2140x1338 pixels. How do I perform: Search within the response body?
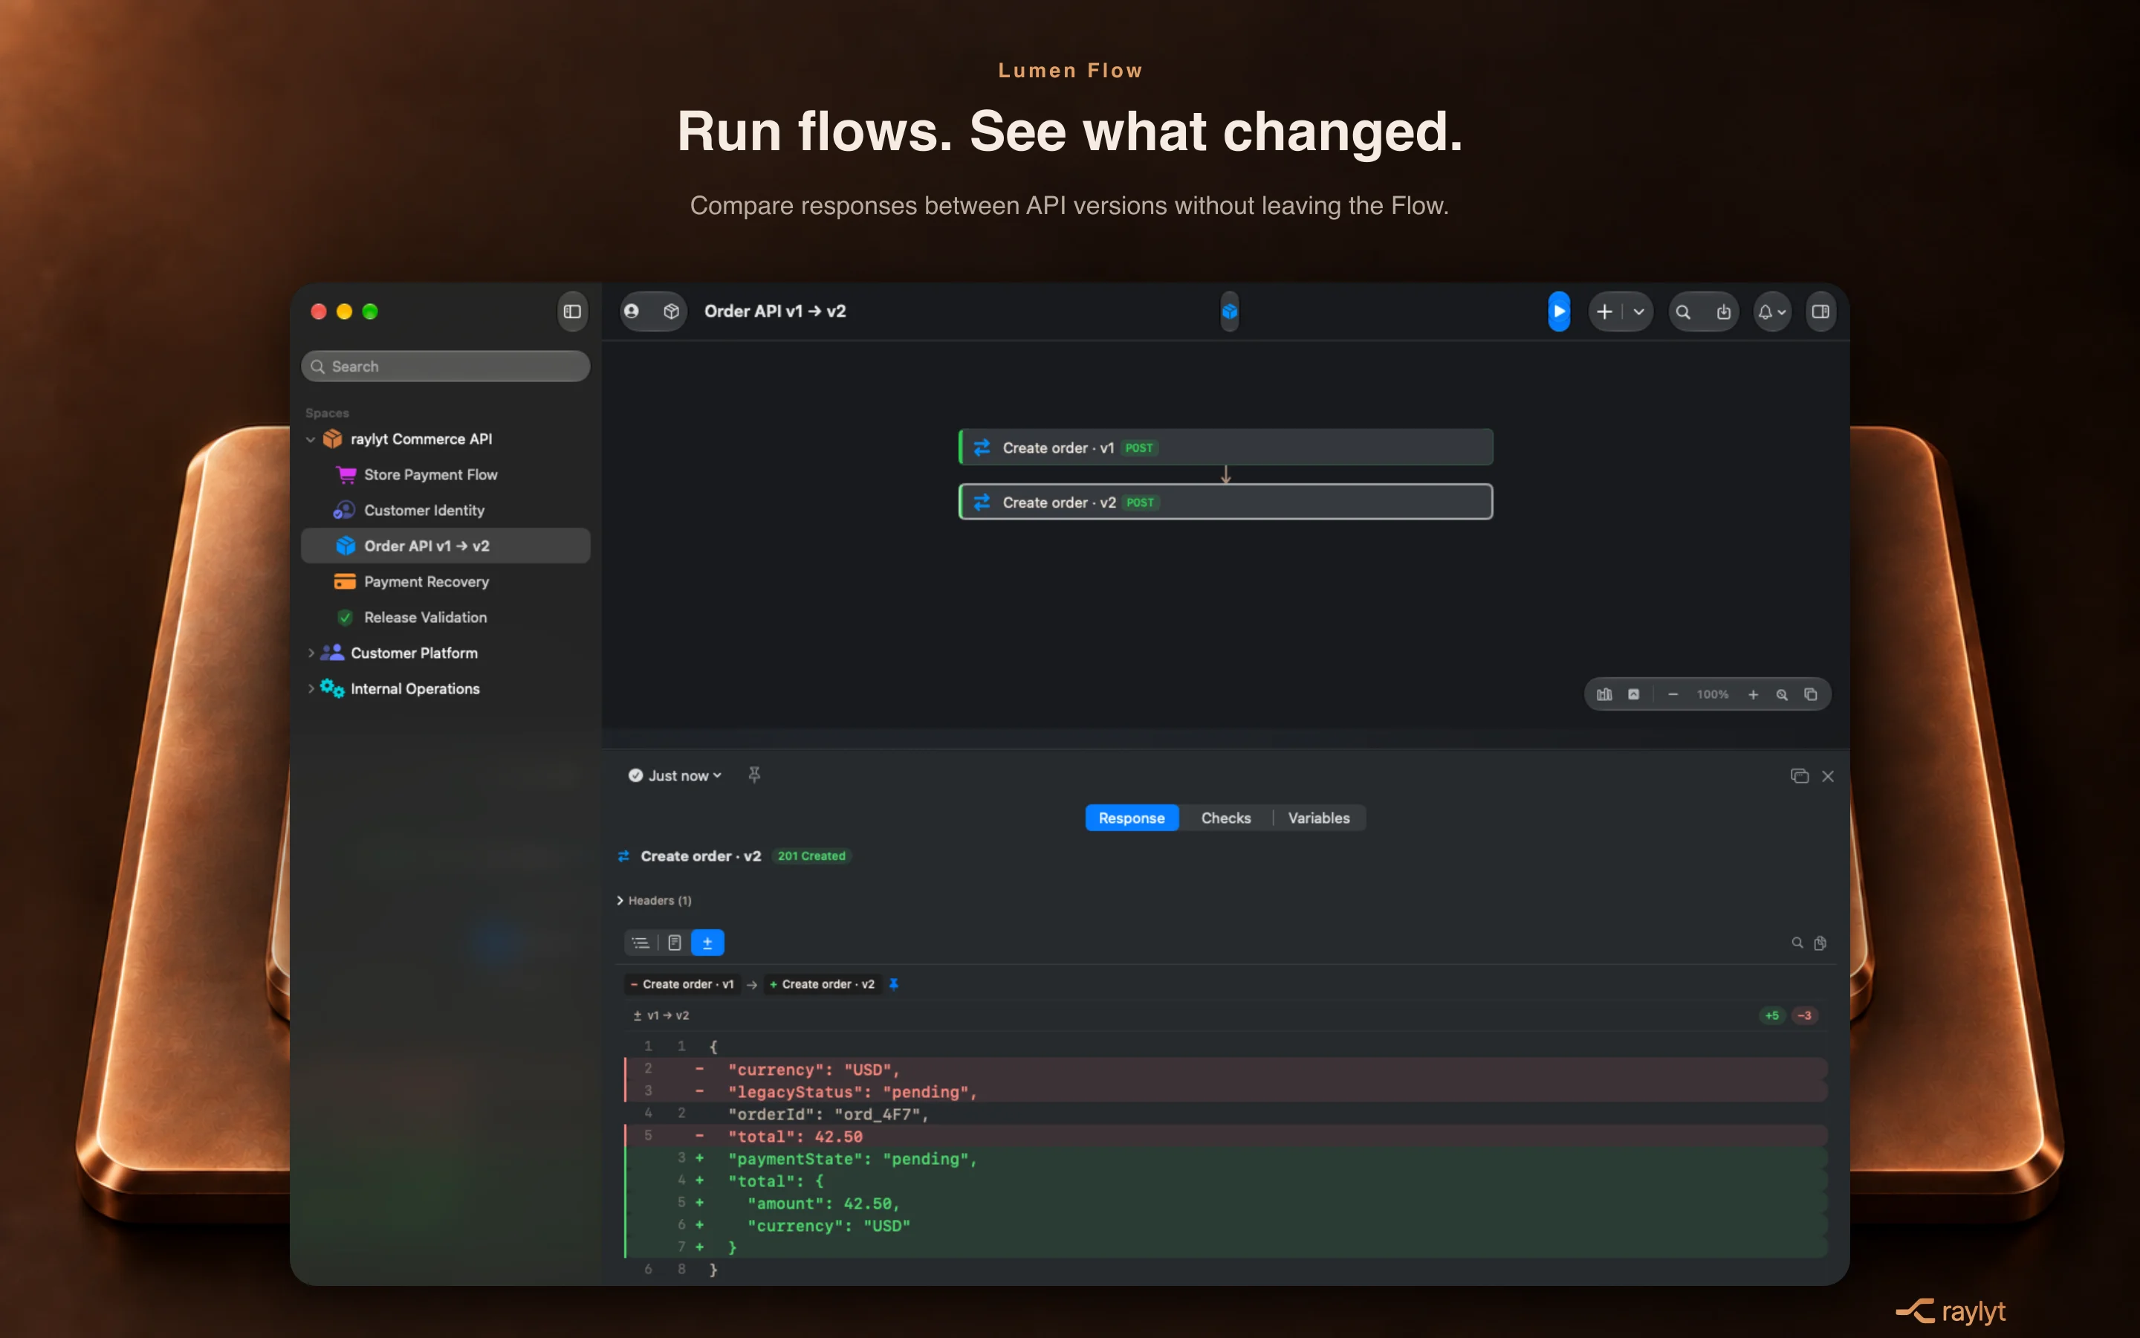coord(1797,943)
